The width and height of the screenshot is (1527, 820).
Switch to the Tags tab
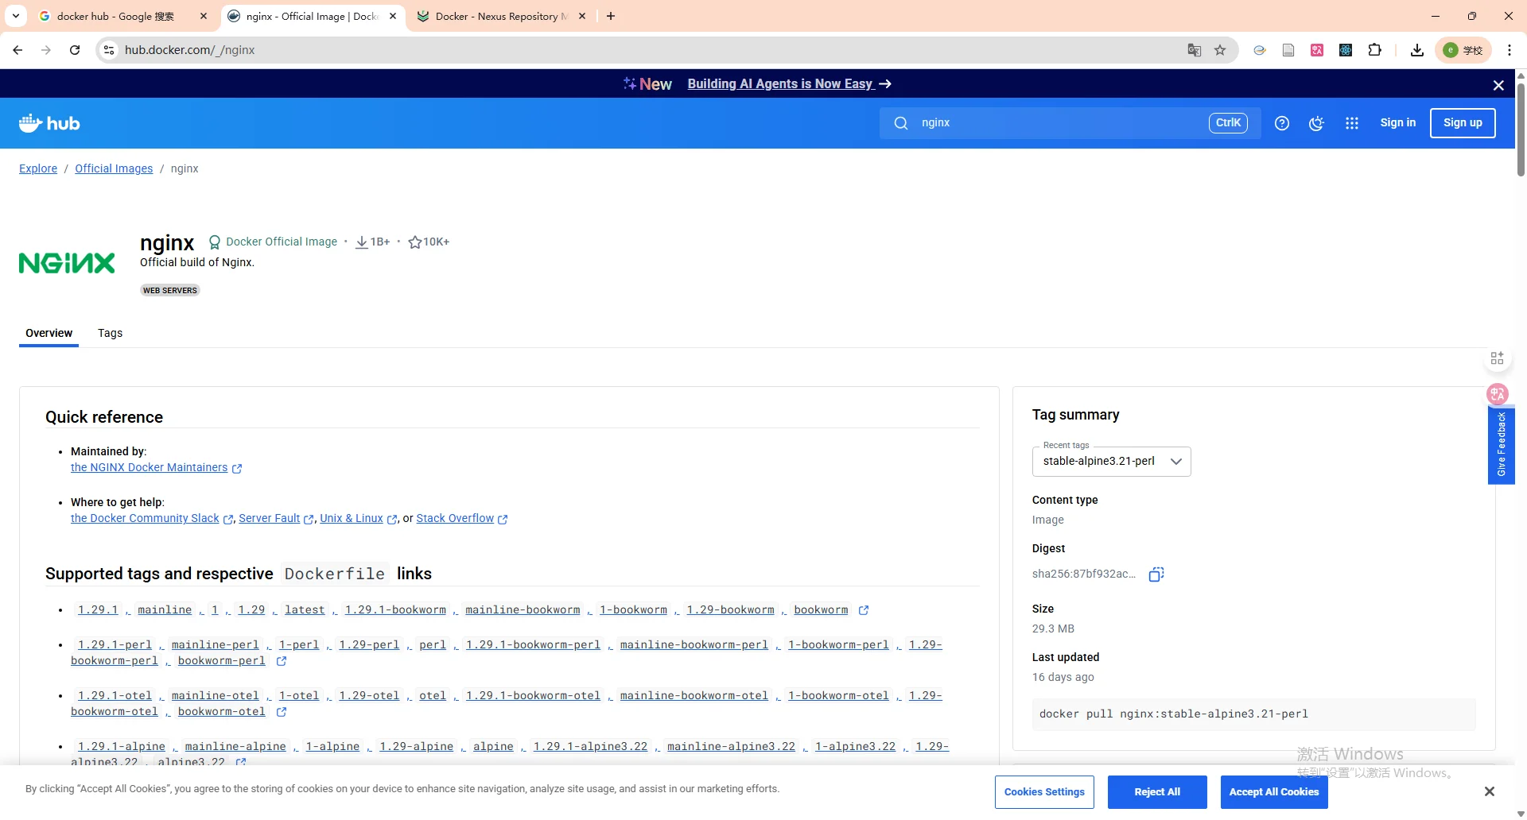pyautogui.click(x=110, y=333)
